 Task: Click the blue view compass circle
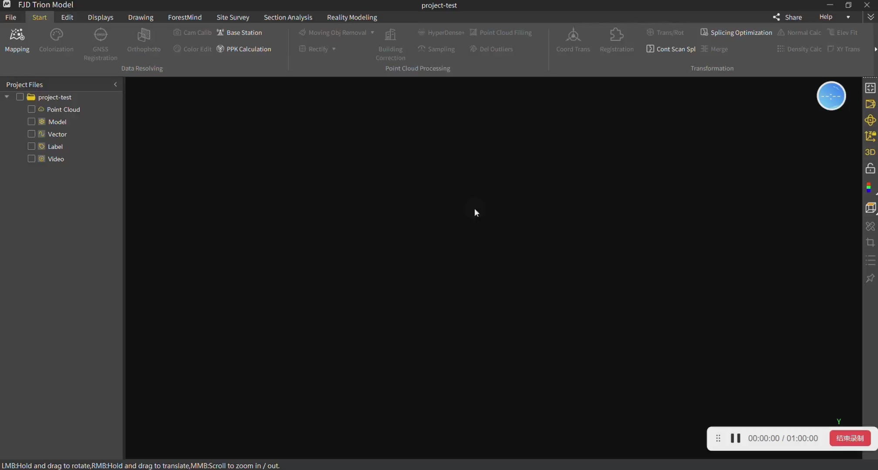pyautogui.click(x=831, y=96)
